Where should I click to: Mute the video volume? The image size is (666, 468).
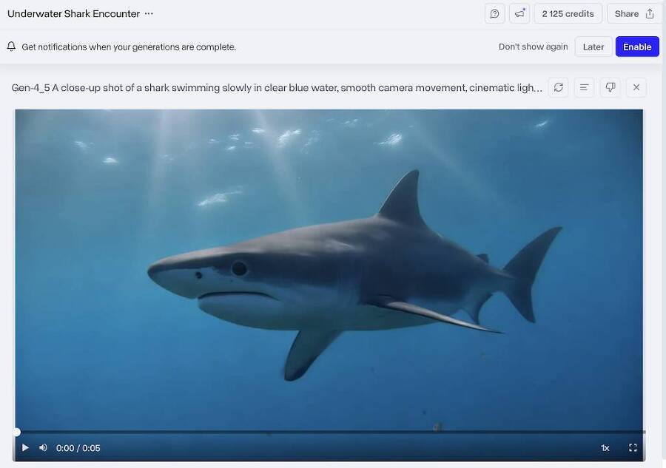(44, 447)
